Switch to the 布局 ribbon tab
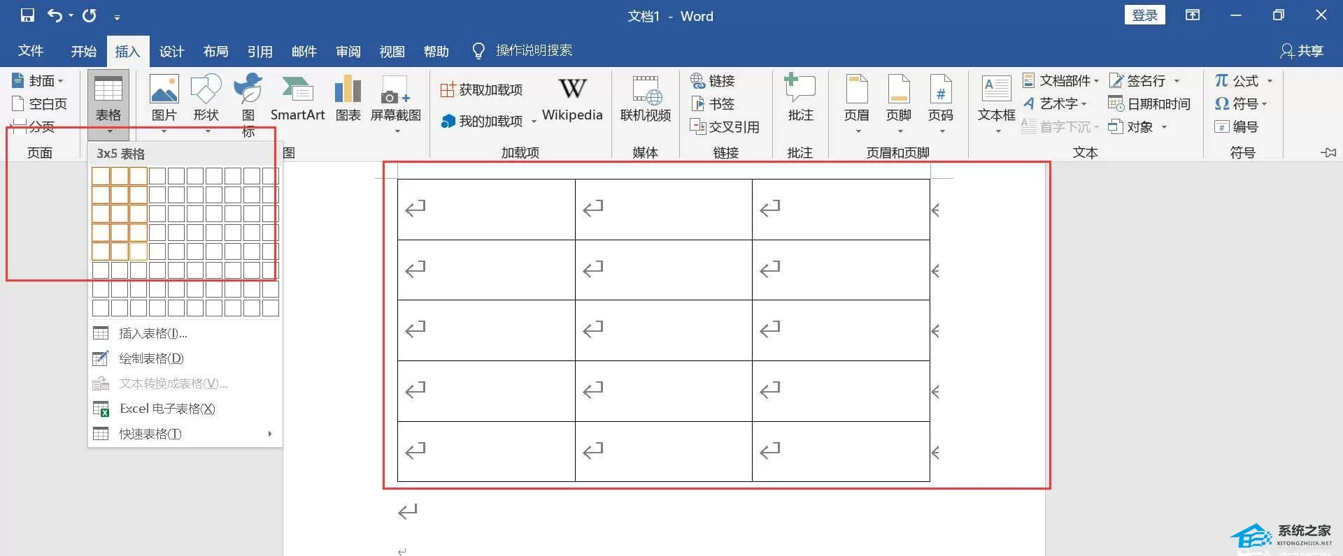This screenshot has height=556, width=1343. pos(215,52)
